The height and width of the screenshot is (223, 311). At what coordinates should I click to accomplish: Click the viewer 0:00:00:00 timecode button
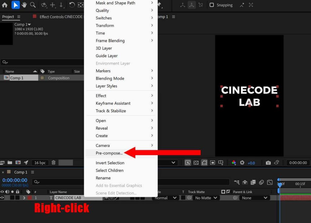click(298, 163)
